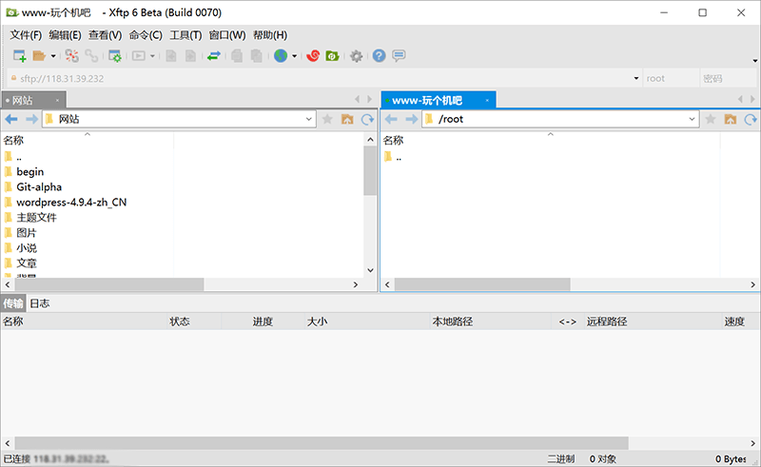This screenshot has height=467, width=761.
Task: Open the Options gear icon
Action: tap(356, 56)
